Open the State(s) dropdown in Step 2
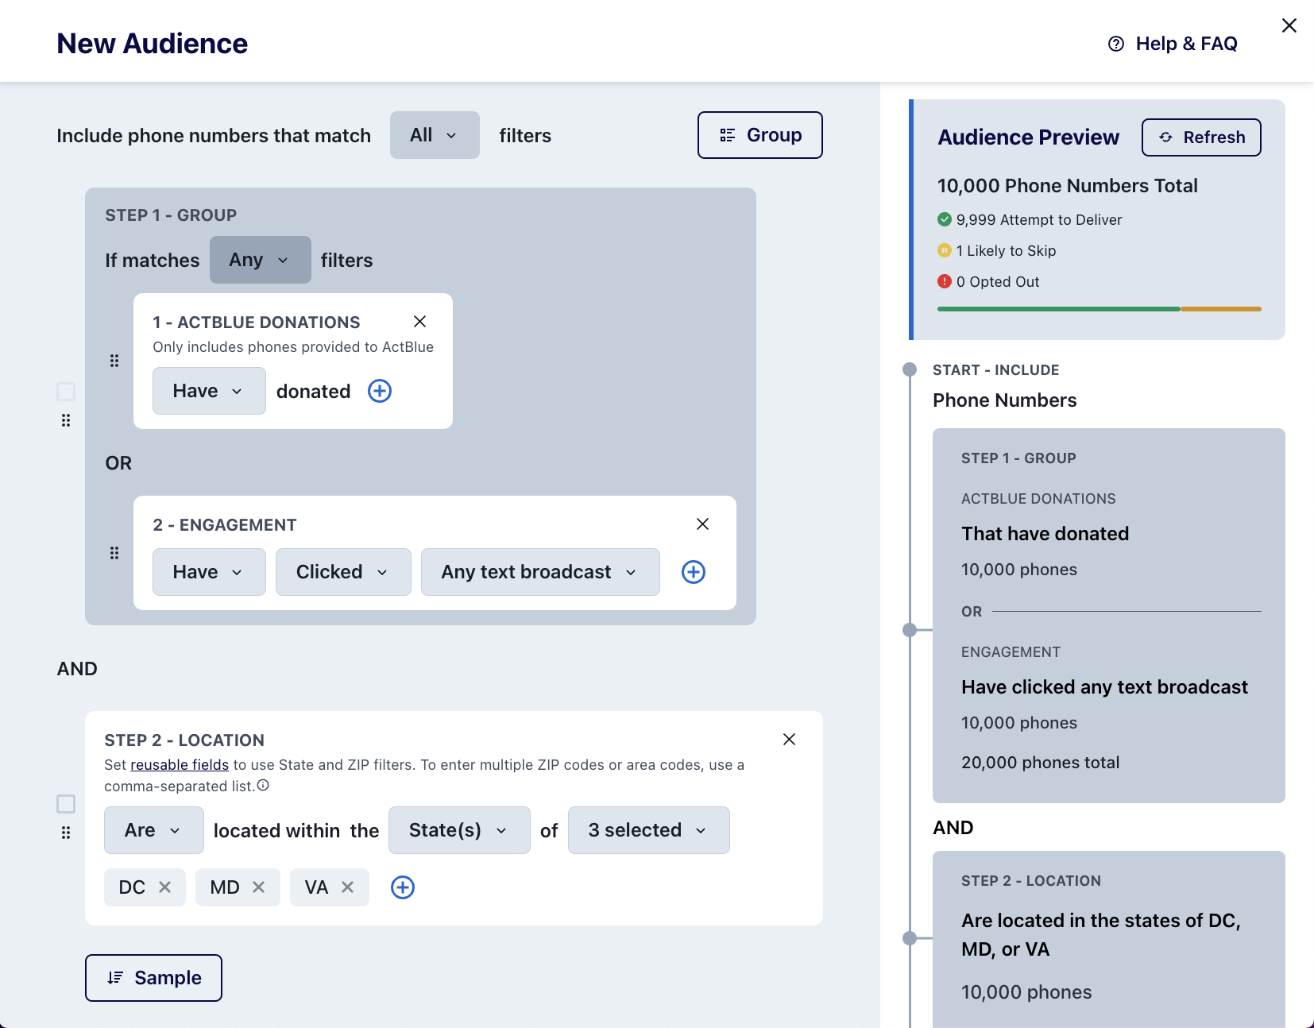 pyautogui.click(x=458, y=830)
